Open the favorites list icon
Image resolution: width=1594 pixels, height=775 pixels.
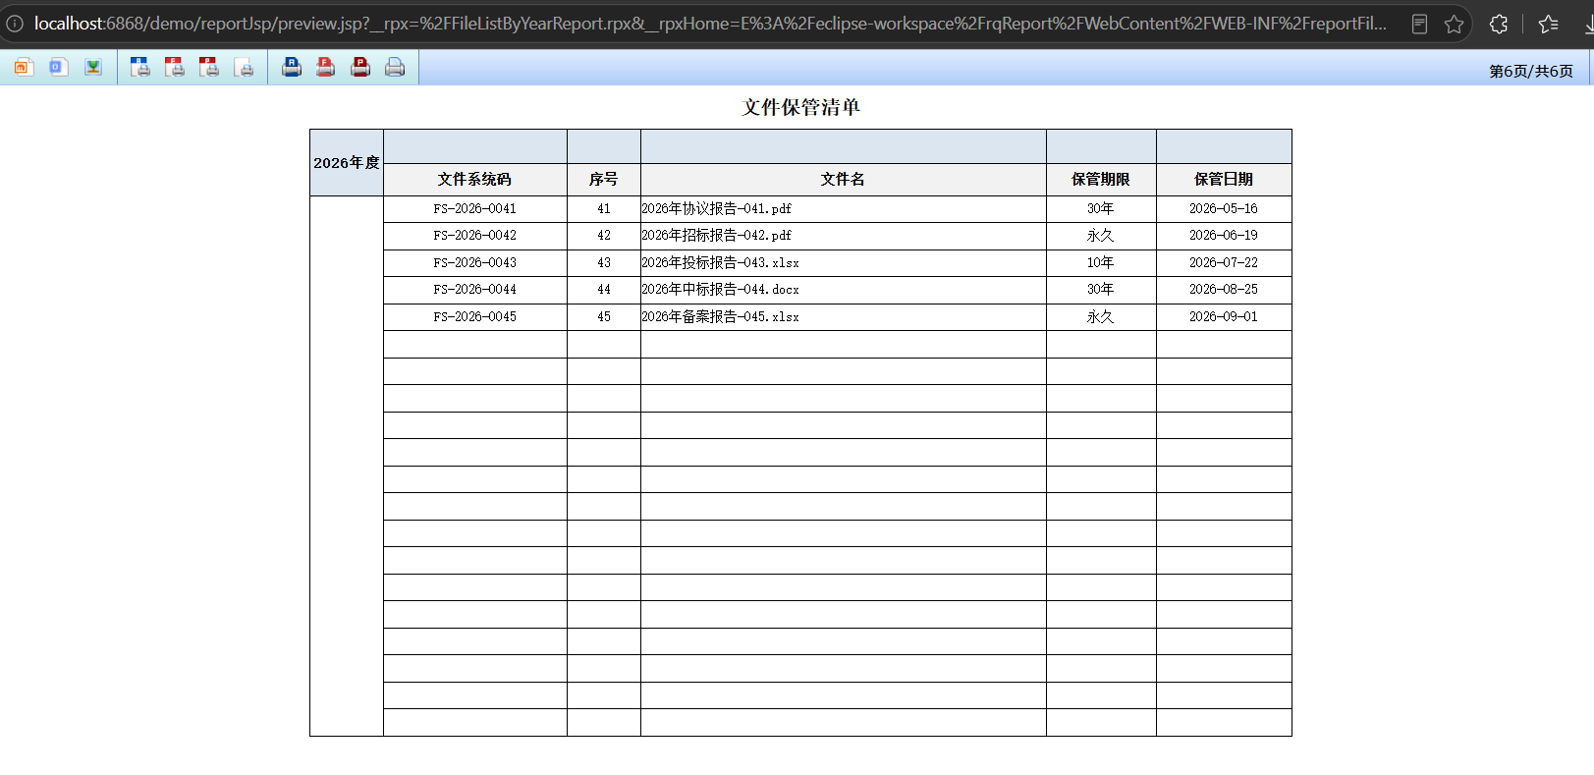[1549, 24]
